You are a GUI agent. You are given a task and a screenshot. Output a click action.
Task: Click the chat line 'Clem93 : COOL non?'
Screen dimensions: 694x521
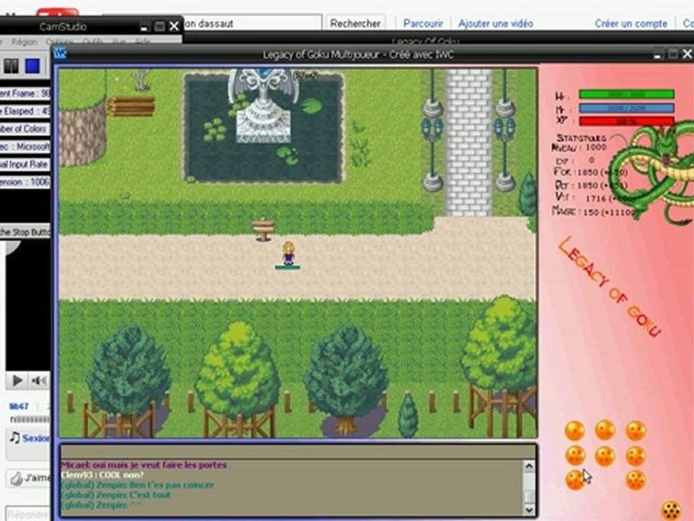pos(102,475)
